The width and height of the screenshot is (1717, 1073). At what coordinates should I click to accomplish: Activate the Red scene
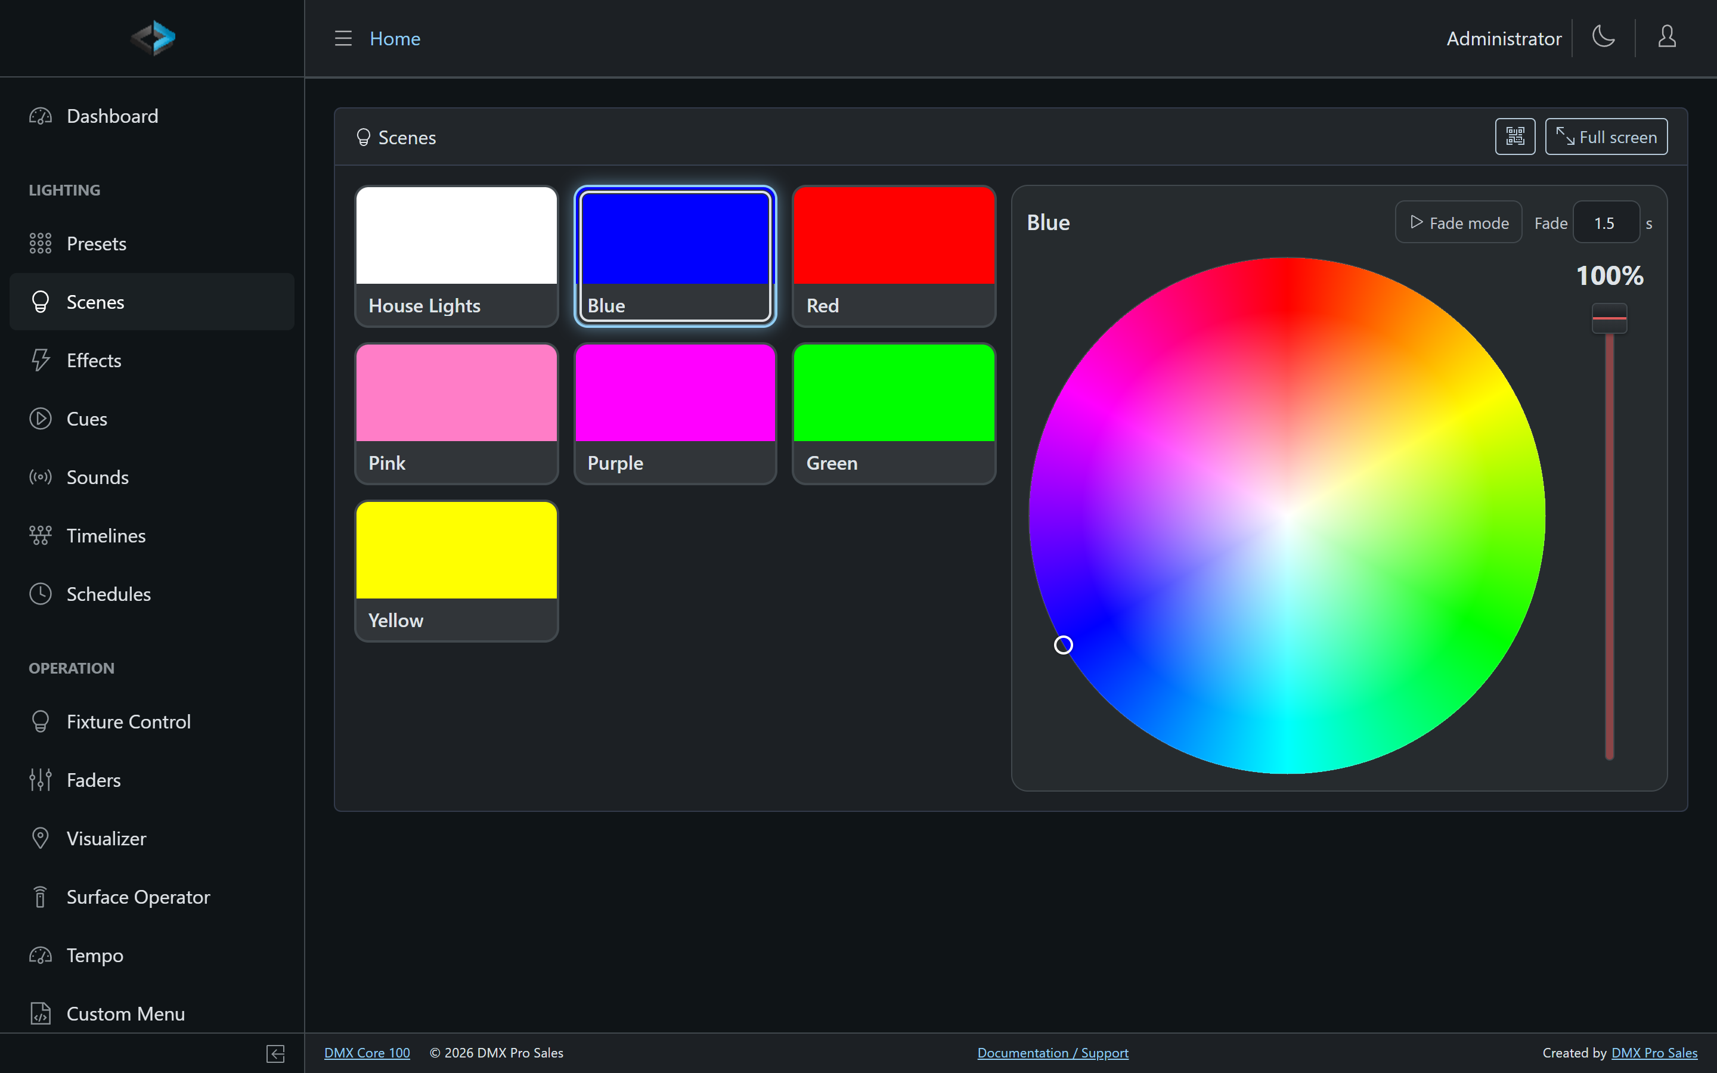894,256
